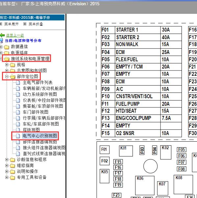Click the 动力系统部件视图 document icon

click(x=18, y=95)
